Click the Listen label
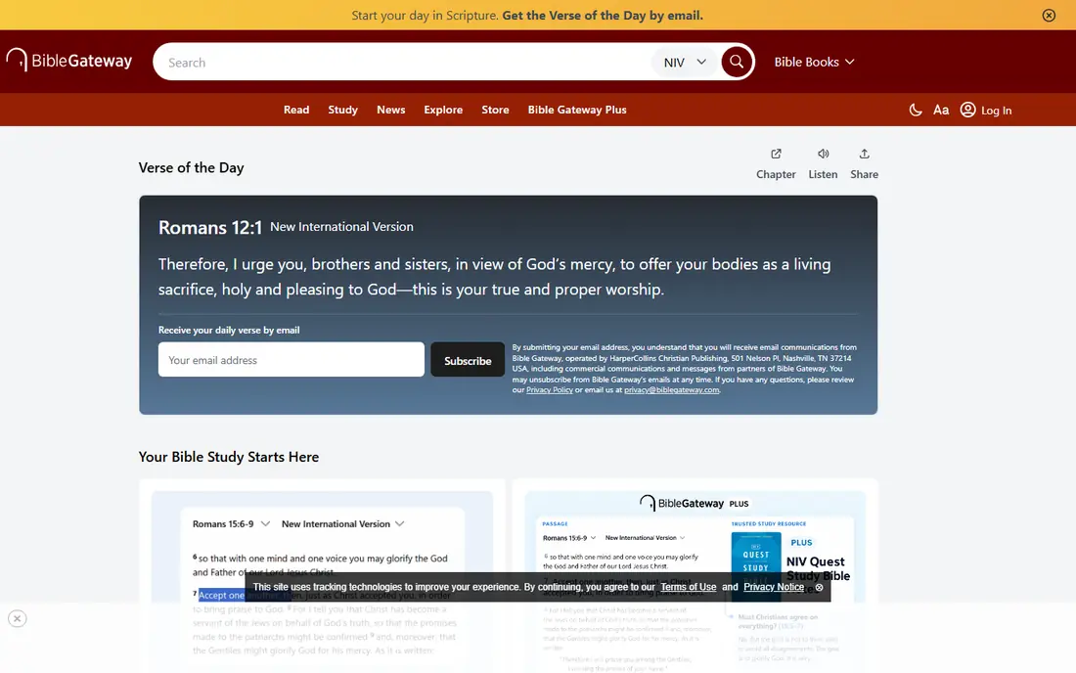This screenshot has height=673, width=1076. click(823, 174)
